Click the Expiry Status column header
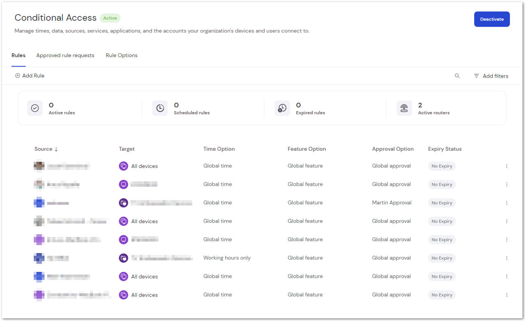The height and width of the screenshot is (322, 526). coord(445,149)
